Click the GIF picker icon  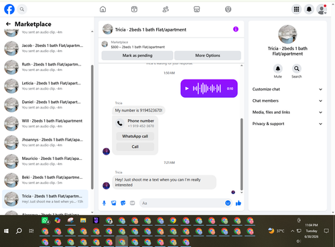[133, 203]
